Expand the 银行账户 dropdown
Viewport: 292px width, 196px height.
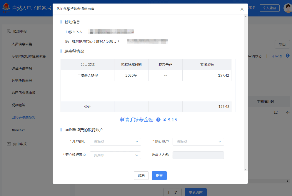pos(198,141)
